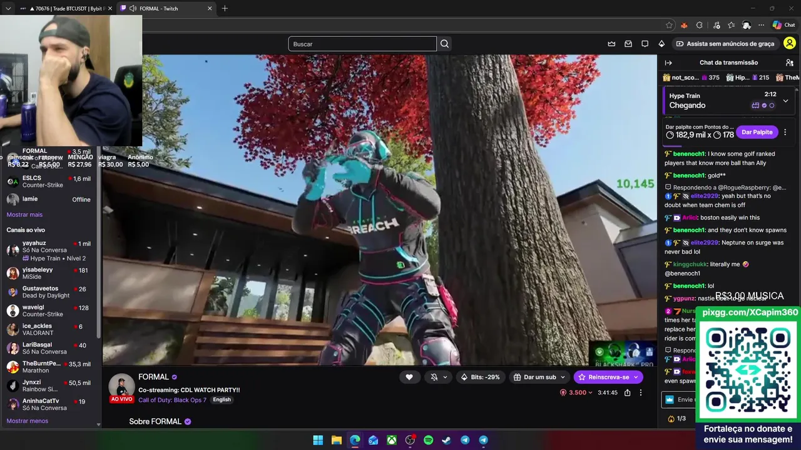Expand the notification options chevron
The height and width of the screenshot is (450, 801).
click(445, 377)
